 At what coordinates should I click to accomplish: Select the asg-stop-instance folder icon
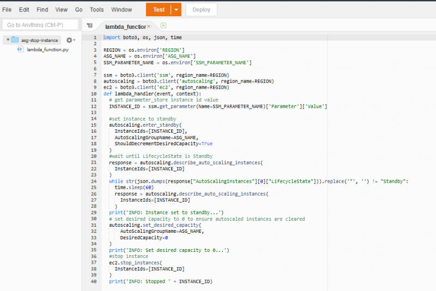click(x=15, y=40)
